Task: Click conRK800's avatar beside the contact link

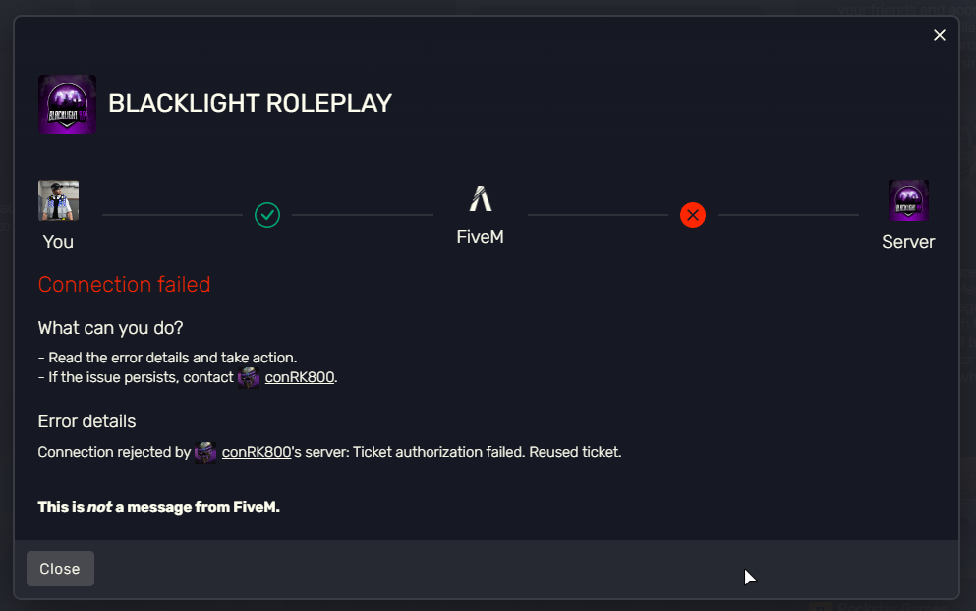Action: 248,377
